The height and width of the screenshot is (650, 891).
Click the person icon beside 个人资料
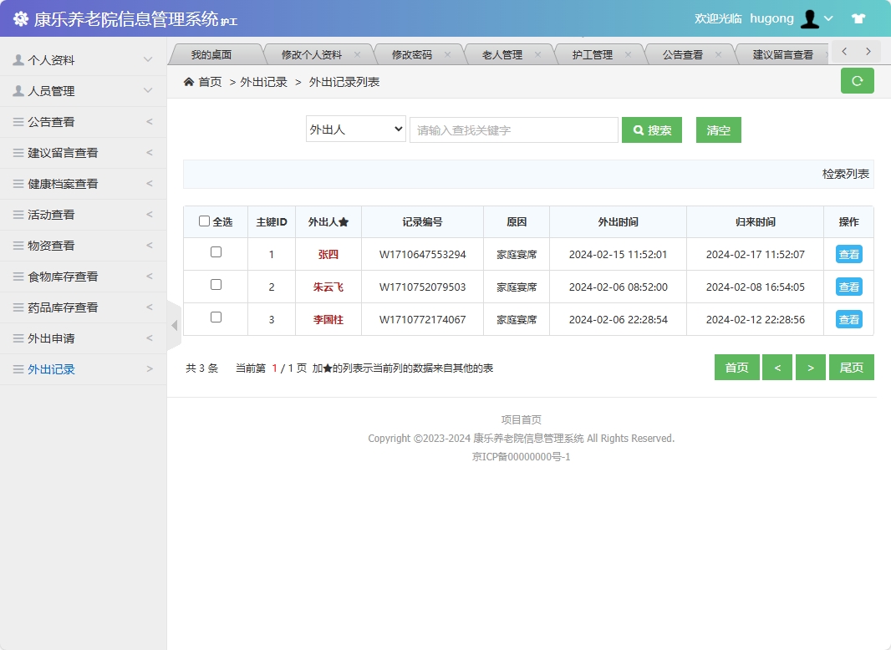(x=18, y=58)
